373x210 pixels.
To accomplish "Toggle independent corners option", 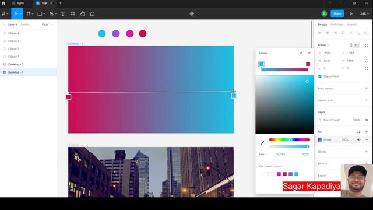I will coord(367,69).
